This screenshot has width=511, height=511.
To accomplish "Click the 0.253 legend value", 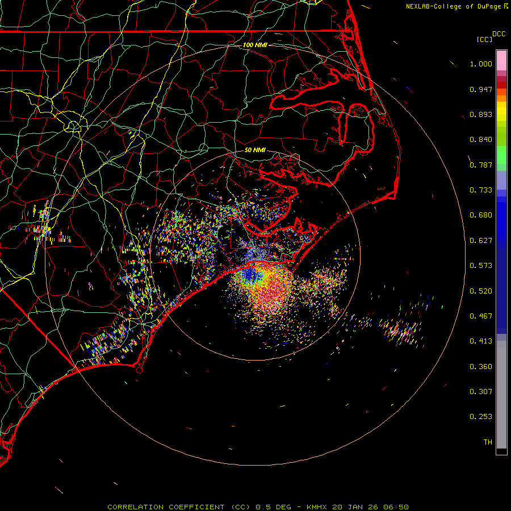I will tap(481, 417).
